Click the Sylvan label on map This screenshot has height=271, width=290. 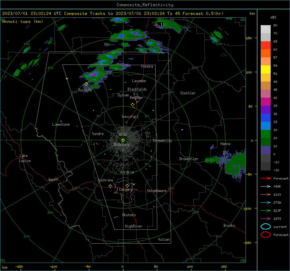(123, 95)
